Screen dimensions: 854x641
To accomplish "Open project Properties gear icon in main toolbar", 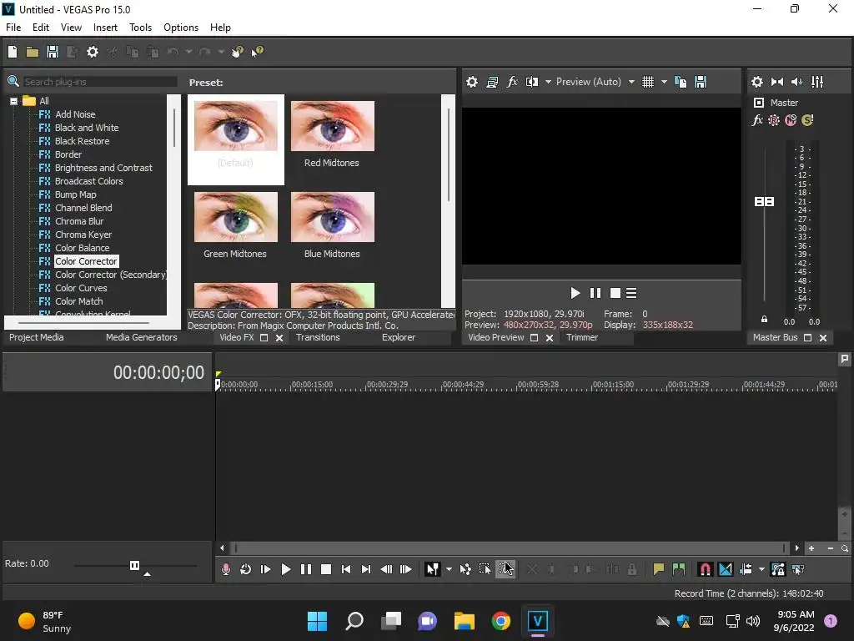I will pos(93,52).
